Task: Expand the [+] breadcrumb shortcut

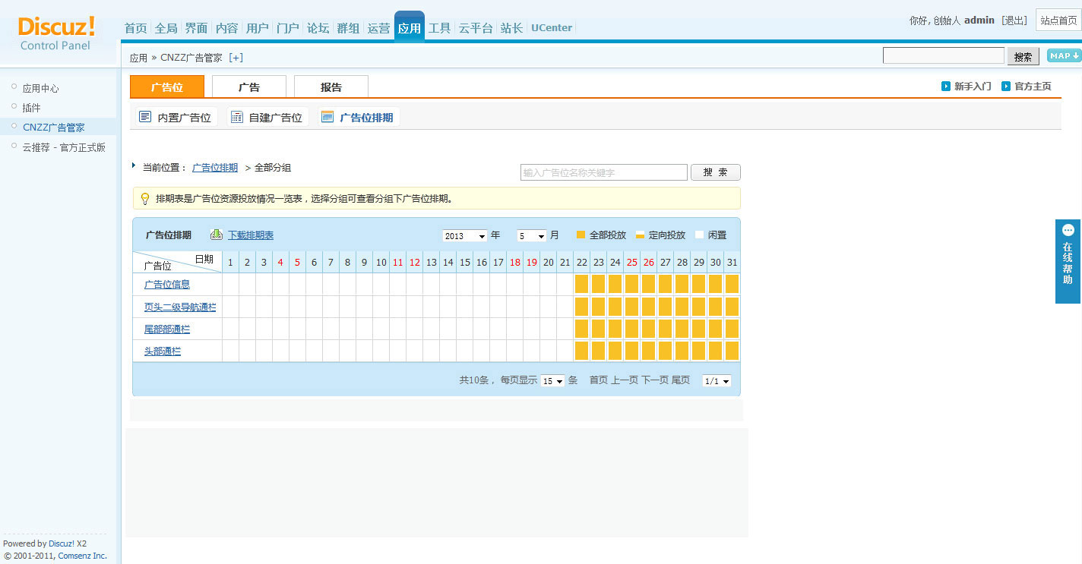Action: click(236, 58)
